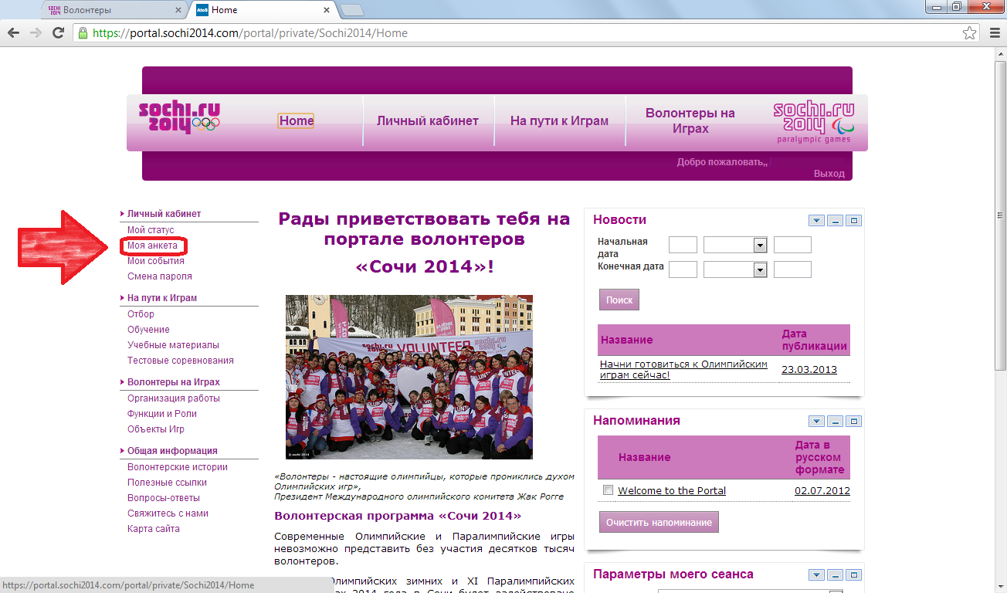
Task: Open Волонтеры на Играх in the top navigation
Action: coord(690,121)
